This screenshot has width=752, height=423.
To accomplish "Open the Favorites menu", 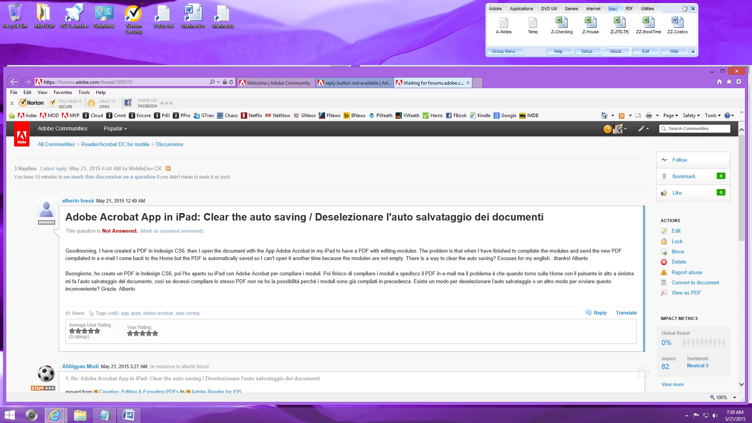I will point(63,92).
